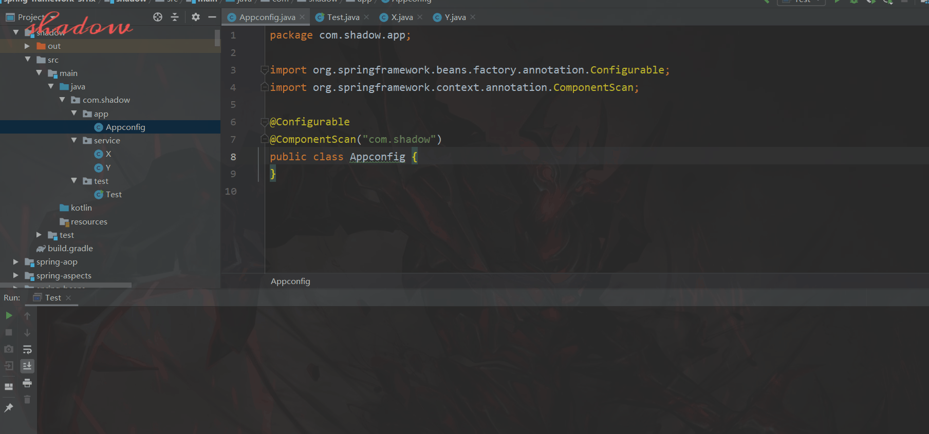
Task: Collapse the test package under com.shadow
Action: 74,181
